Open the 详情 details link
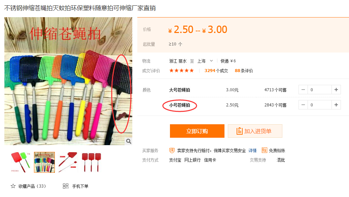This screenshot has width=349, height=197. (x=252, y=151)
